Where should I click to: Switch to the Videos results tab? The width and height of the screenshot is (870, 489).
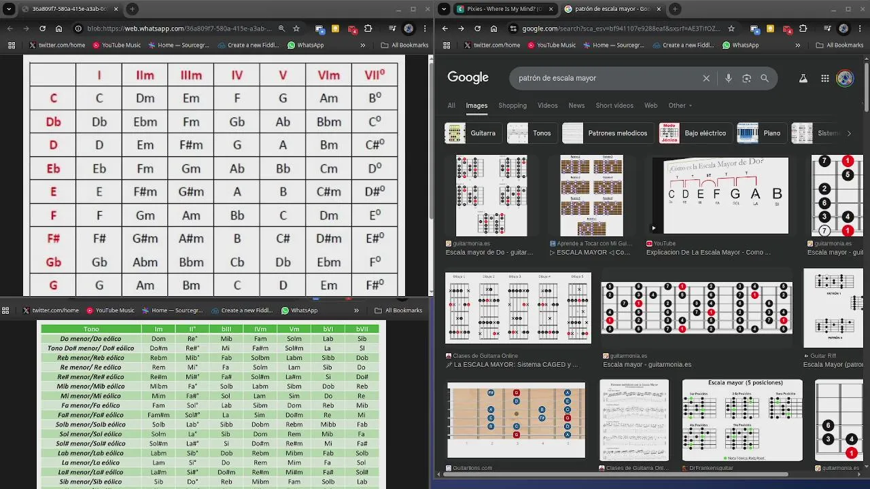point(547,105)
